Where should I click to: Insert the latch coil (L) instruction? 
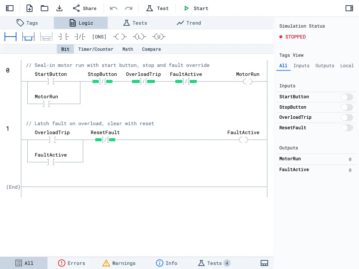[x=139, y=37]
